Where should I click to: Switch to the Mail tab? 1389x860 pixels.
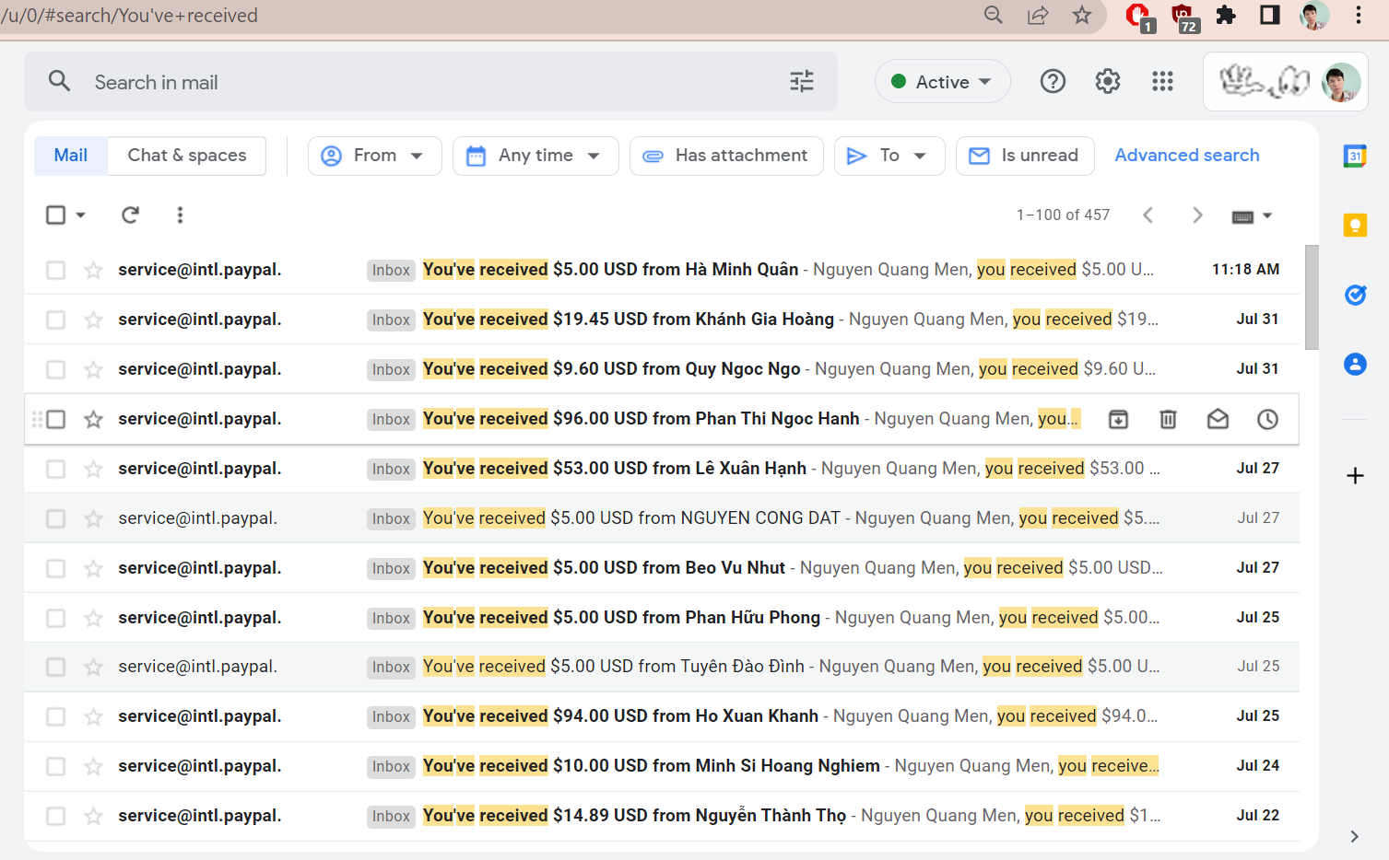coord(71,156)
